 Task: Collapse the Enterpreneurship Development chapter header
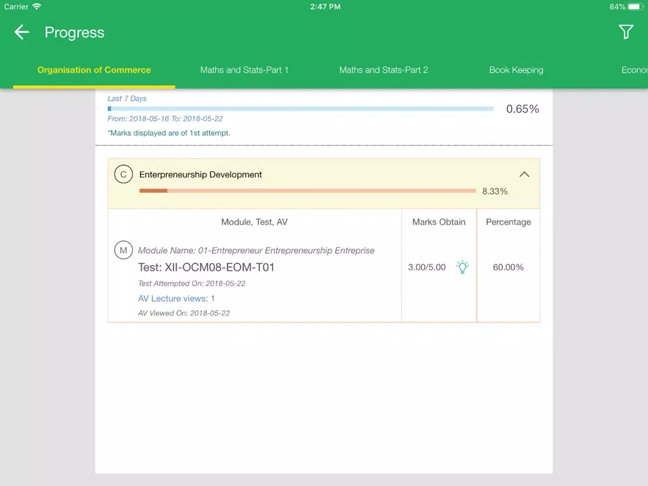tap(324, 184)
